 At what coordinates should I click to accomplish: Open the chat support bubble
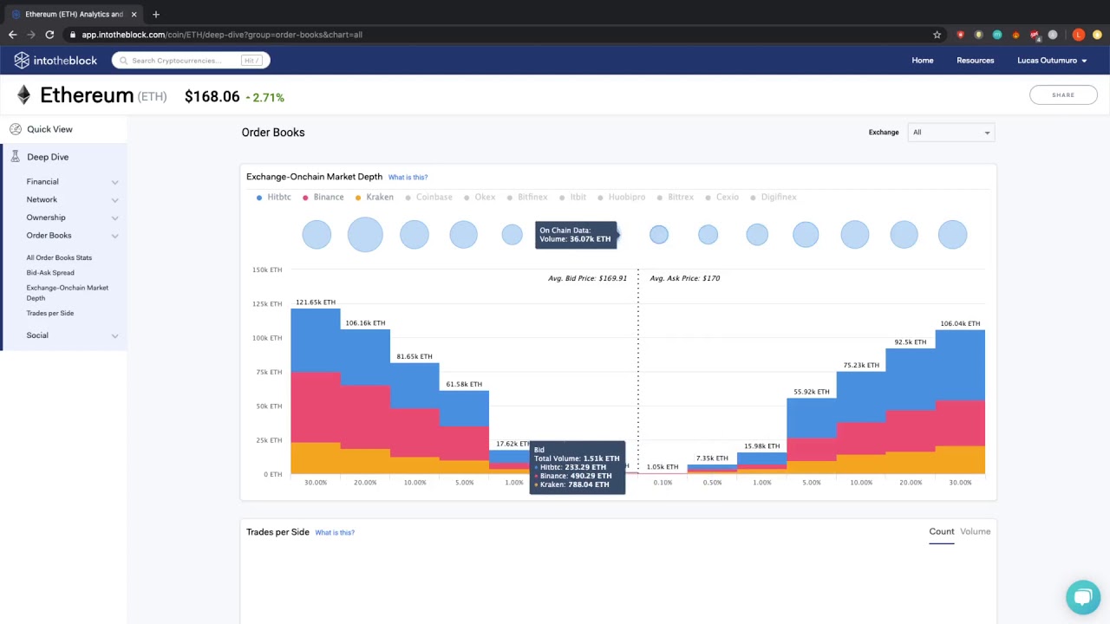(x=1083, y=596)
